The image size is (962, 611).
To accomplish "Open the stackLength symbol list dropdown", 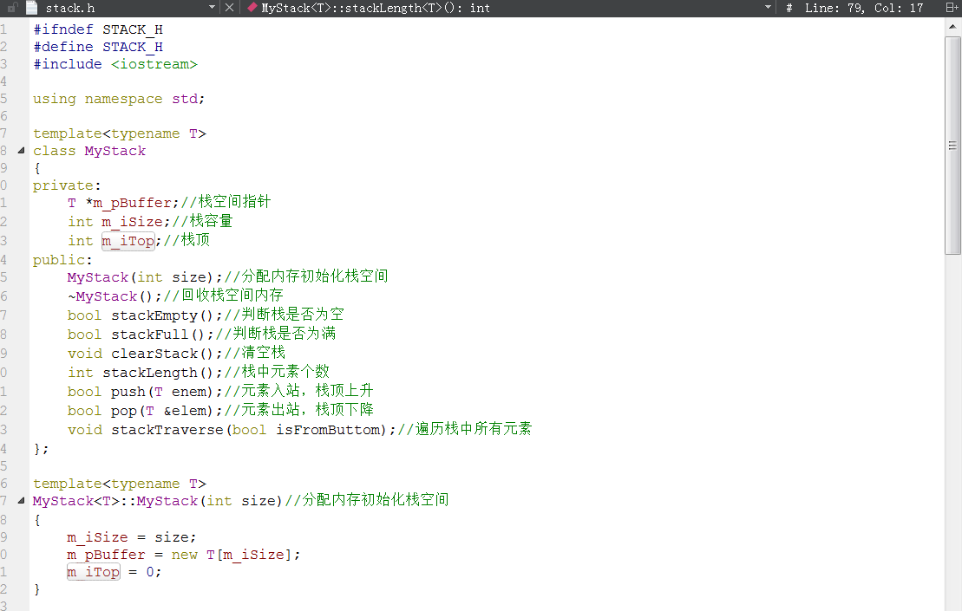I will [767, 8].
